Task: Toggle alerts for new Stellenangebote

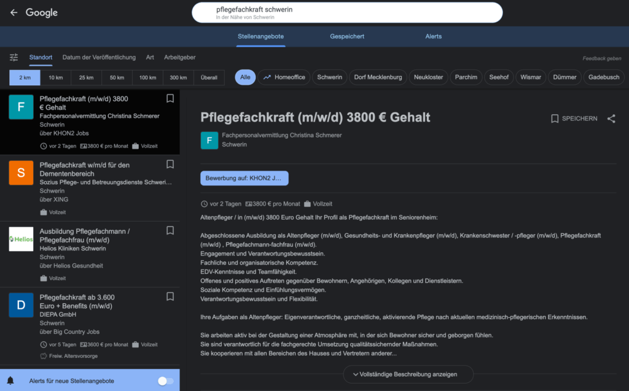Action: tap(165, 381)
